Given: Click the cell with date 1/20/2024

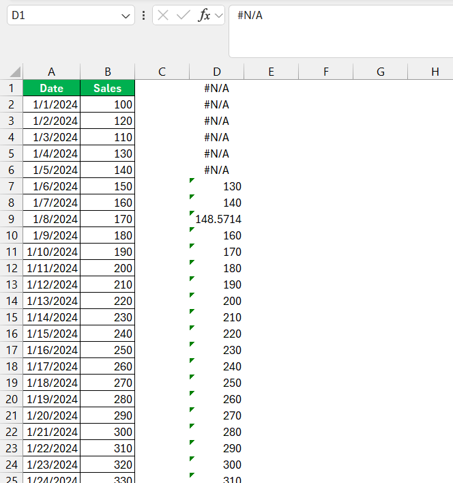Looking at the screenshot, I should [x=51, y=415].
